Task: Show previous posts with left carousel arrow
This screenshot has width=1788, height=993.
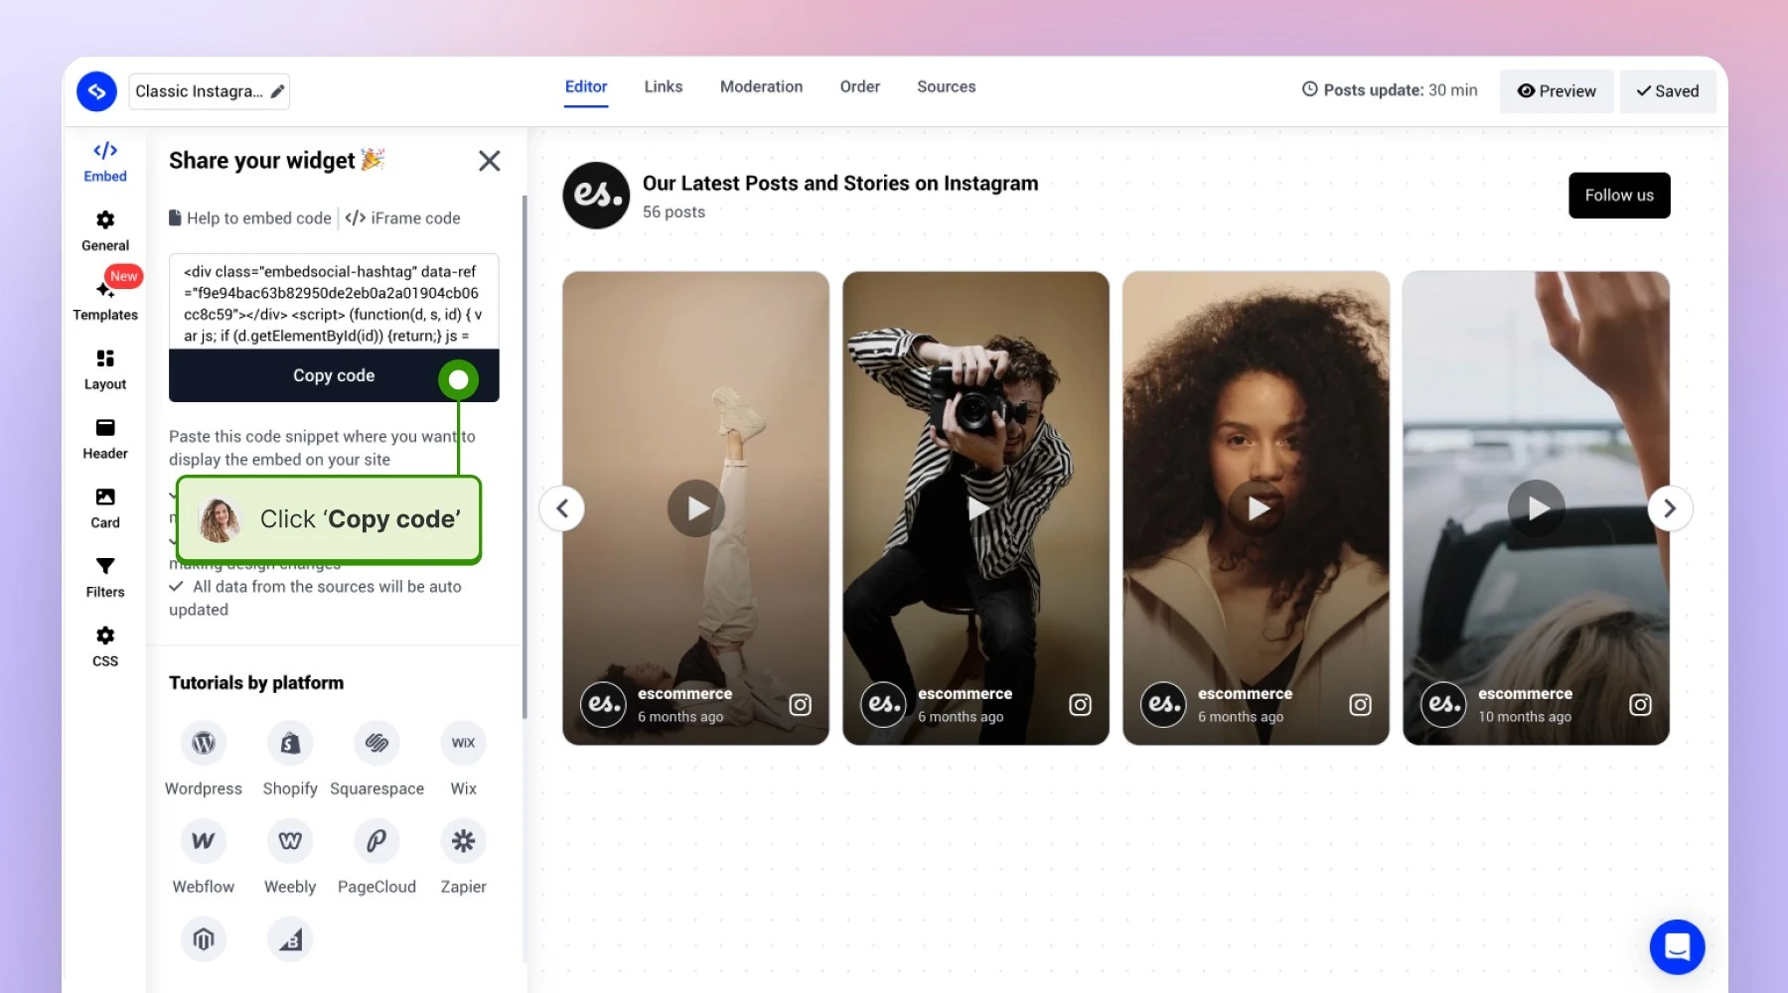Action: coord(562,508)
